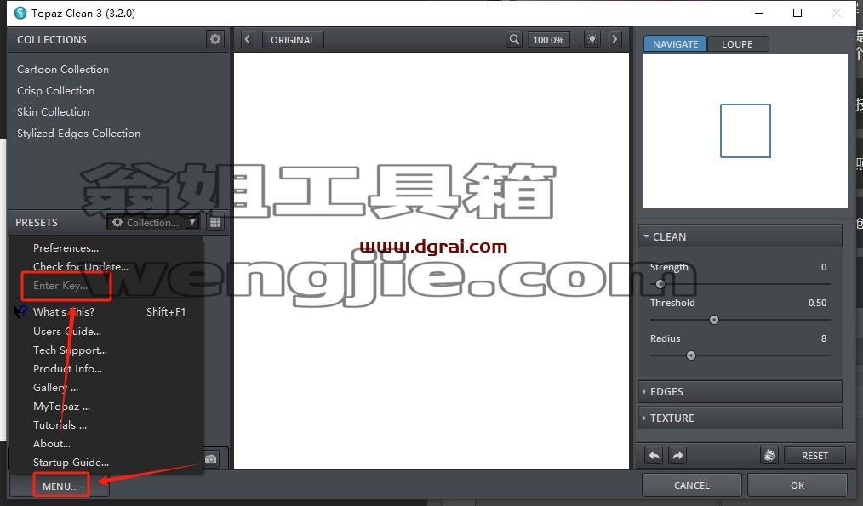Click the Radius slider handle

691,355
